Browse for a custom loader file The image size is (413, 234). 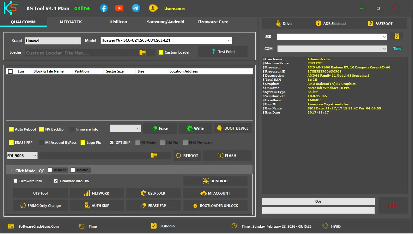point(143,53)
